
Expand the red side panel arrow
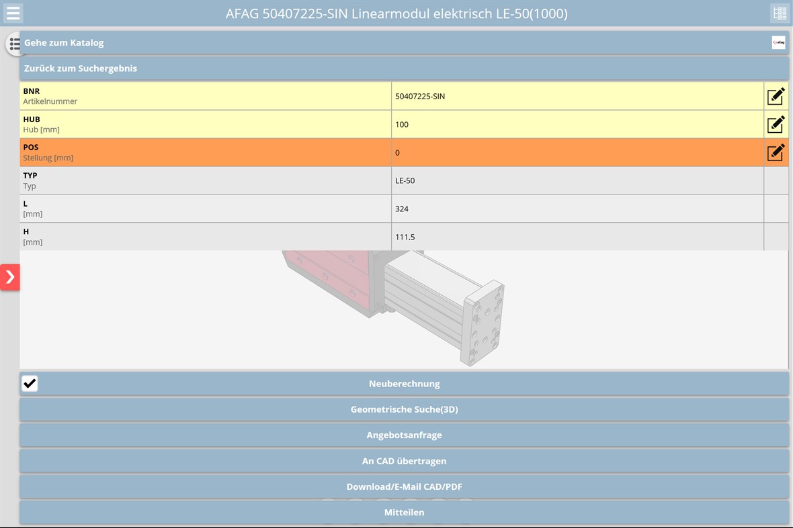tap(9, 276)
